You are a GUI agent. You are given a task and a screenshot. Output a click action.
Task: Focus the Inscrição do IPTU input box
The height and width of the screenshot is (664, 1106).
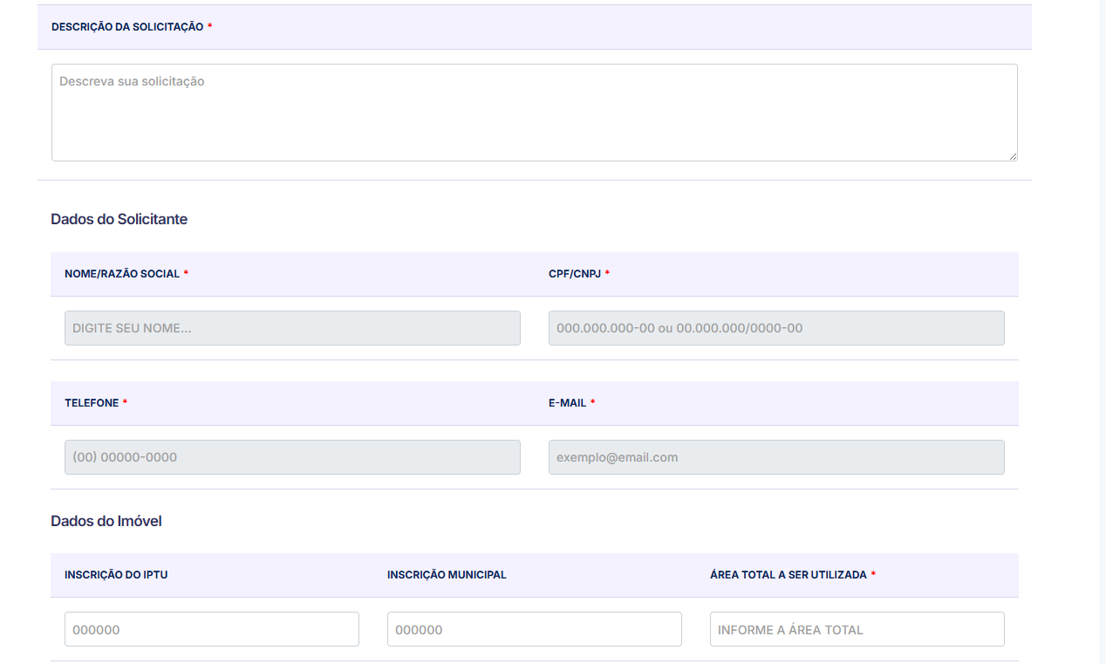click(212, 629)
